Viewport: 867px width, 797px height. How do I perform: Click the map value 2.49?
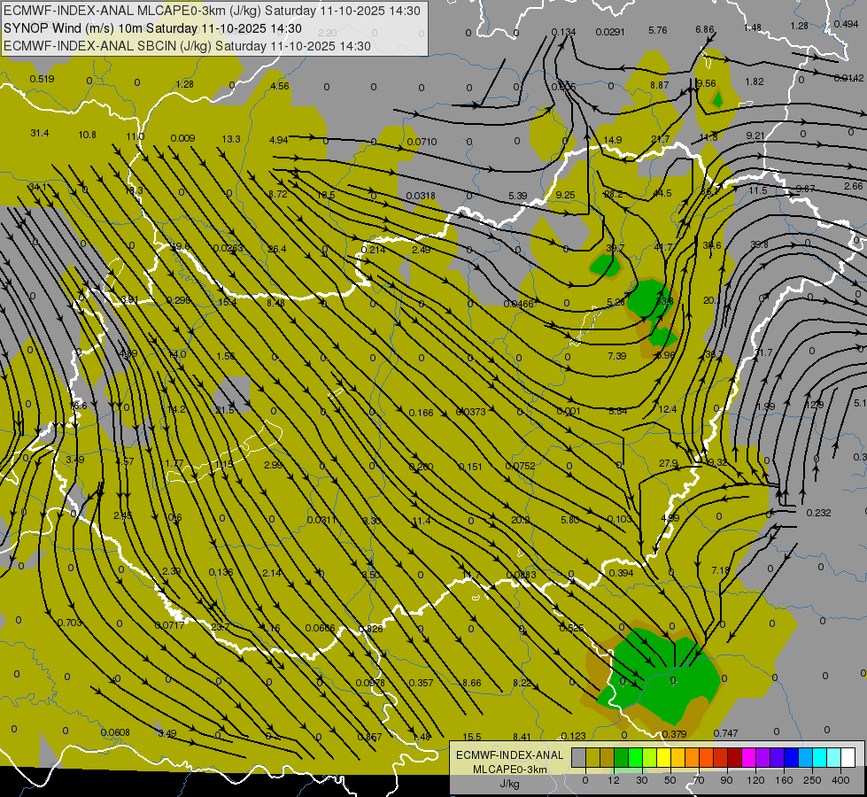coord(422,250)
